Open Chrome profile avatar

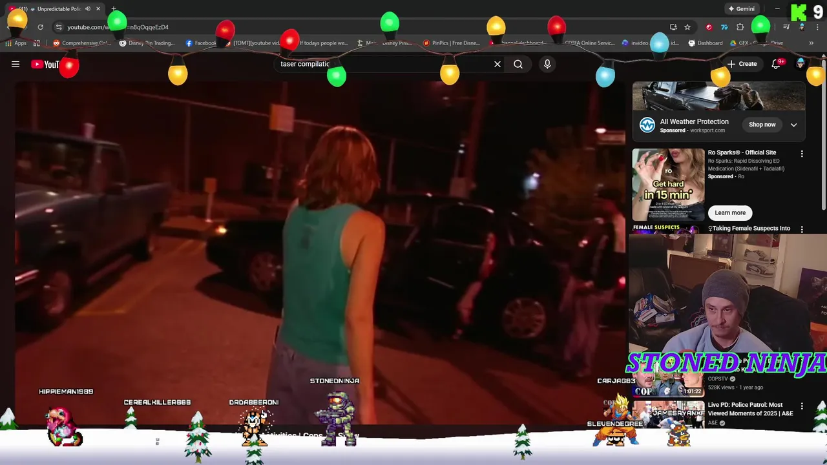802,27
